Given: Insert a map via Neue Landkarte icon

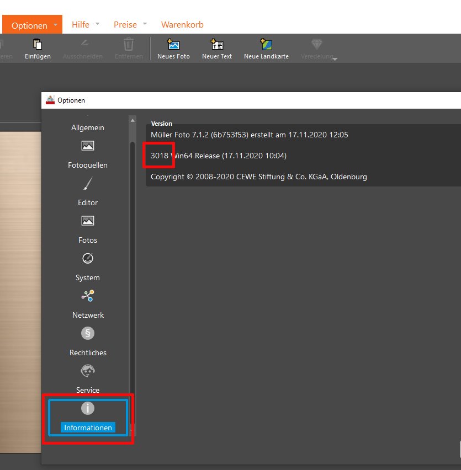Looking at the screenshot, I should [x=266, y=44].
